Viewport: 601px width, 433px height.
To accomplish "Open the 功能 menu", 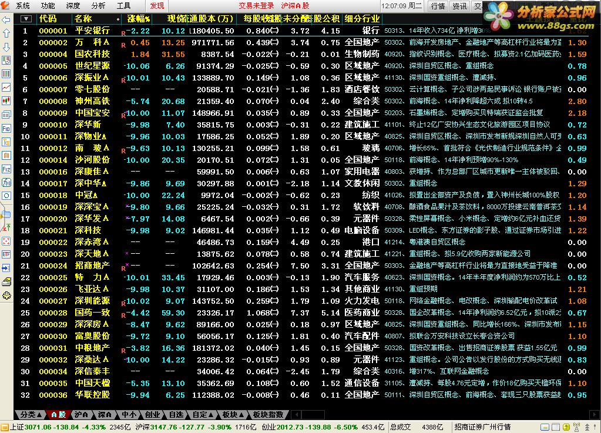I will click(x=48, y=6).
